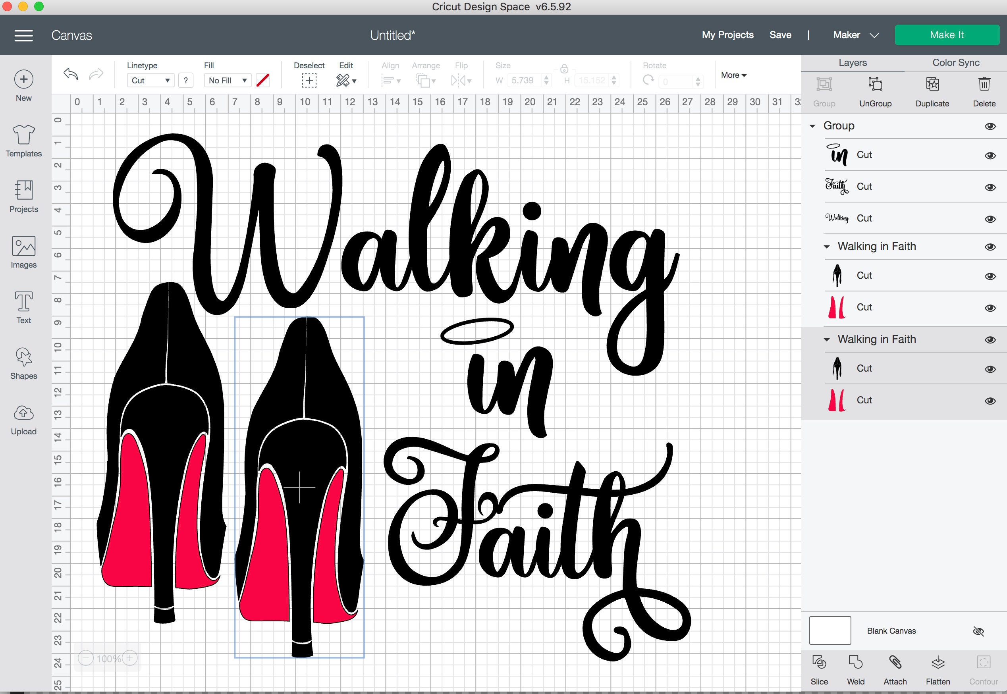Switch to the Color Sync tab

point(955,62)
